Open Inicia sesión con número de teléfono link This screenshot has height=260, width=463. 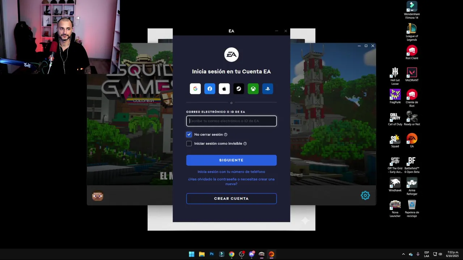tap(231, 172)
